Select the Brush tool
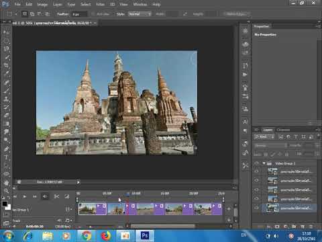 click(6, 91)
